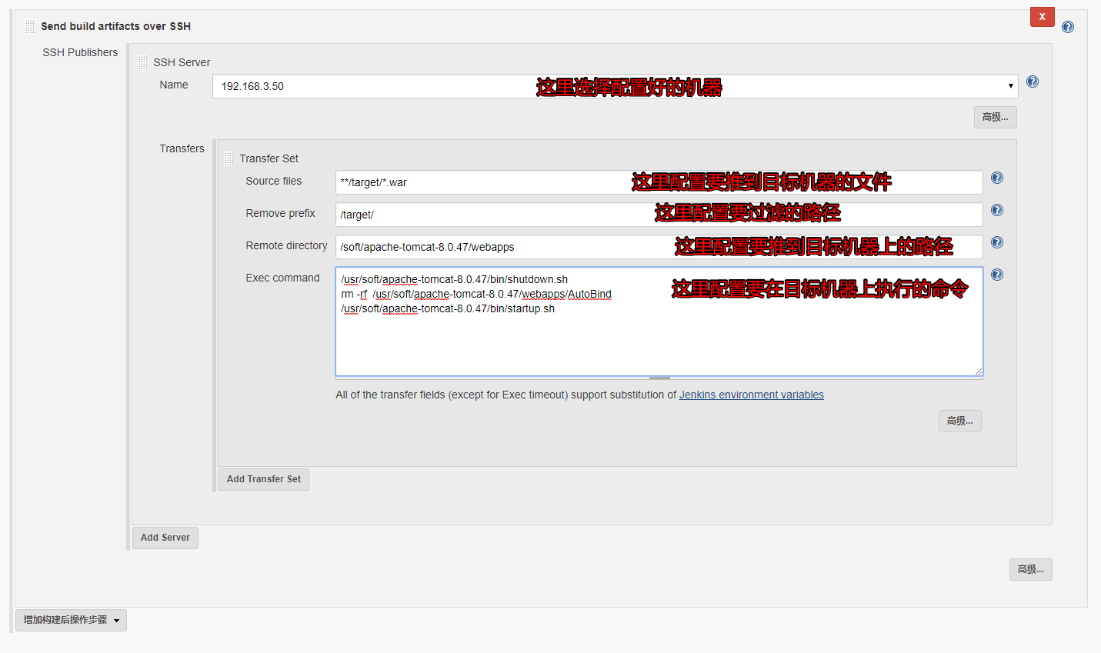Screen dimensions: 1101x653
Task: Click the shutdown.sh command line text
Action: 455,279
